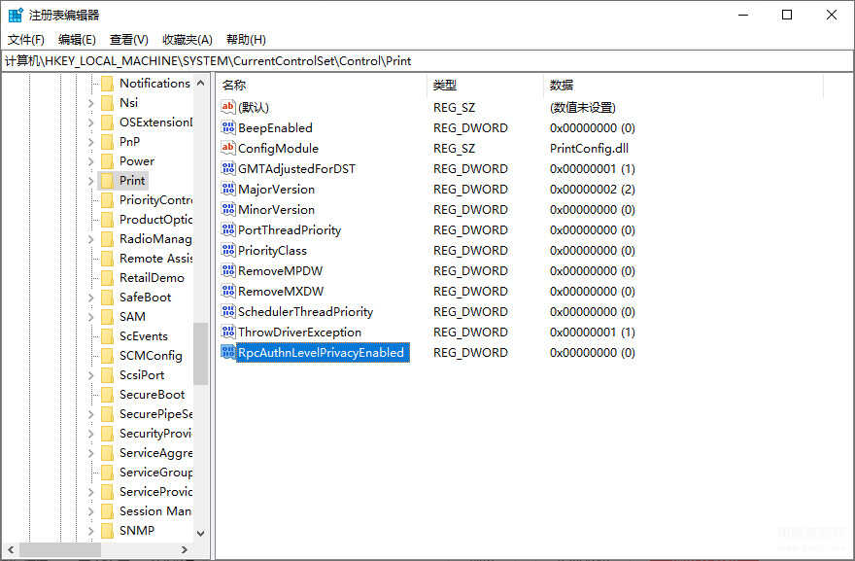This screenshot has width=855, height=561.
Task: Expand the Nsi key
Action: (91, 103)
